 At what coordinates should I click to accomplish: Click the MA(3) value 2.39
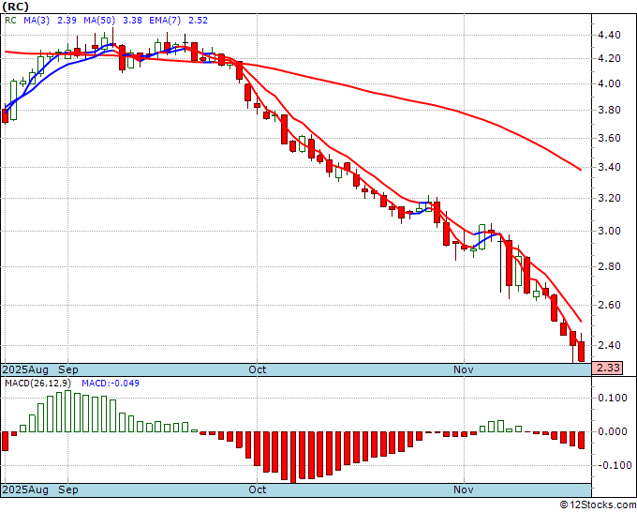click(x=67, y=21)
